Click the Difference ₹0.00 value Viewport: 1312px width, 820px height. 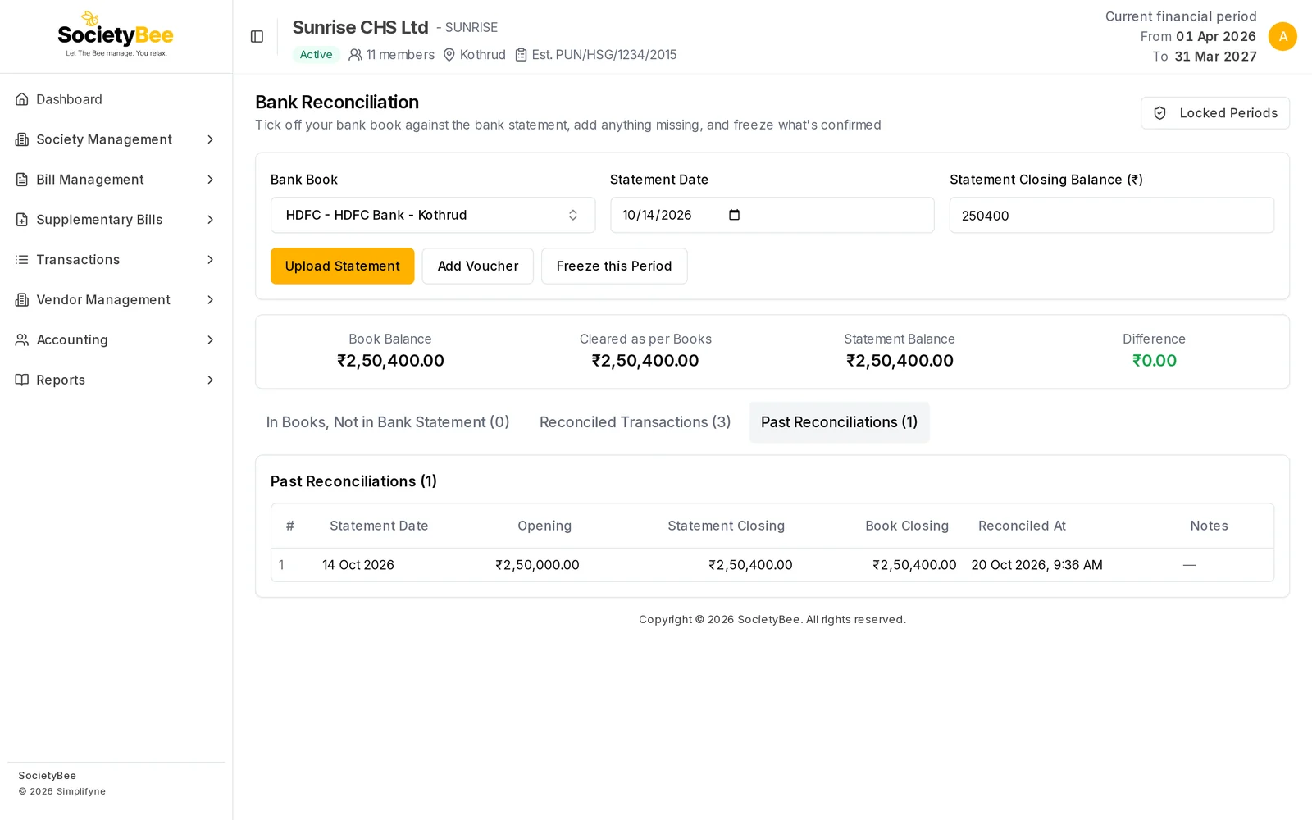(x=1155, y=361)
